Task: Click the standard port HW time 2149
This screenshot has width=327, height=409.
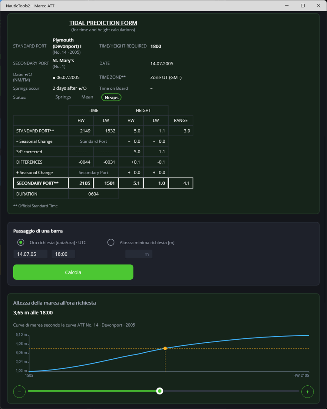Action: [x=85, y=131]
